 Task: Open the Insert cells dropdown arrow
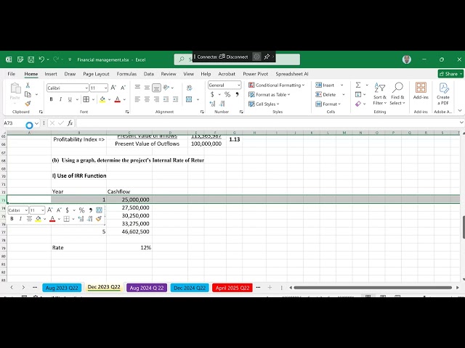[x=341, y=86]
